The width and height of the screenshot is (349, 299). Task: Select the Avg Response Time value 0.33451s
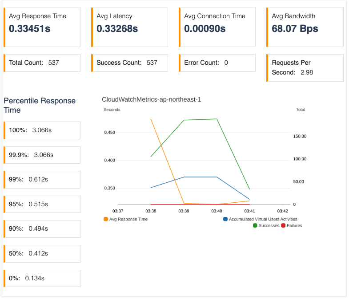tap(30, 29)
